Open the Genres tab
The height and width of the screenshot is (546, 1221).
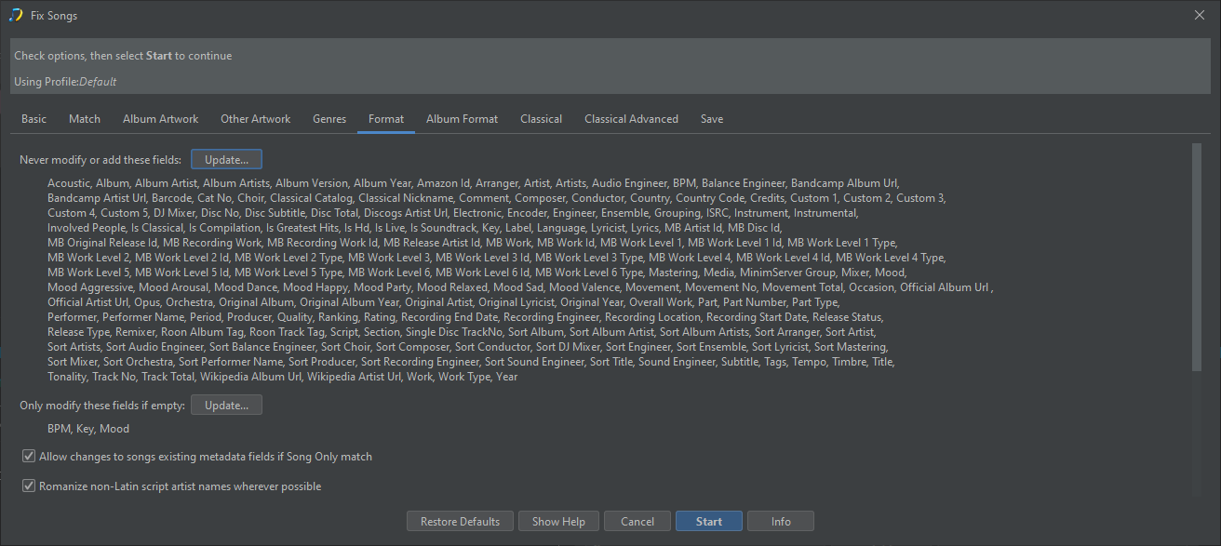[329, 119]
